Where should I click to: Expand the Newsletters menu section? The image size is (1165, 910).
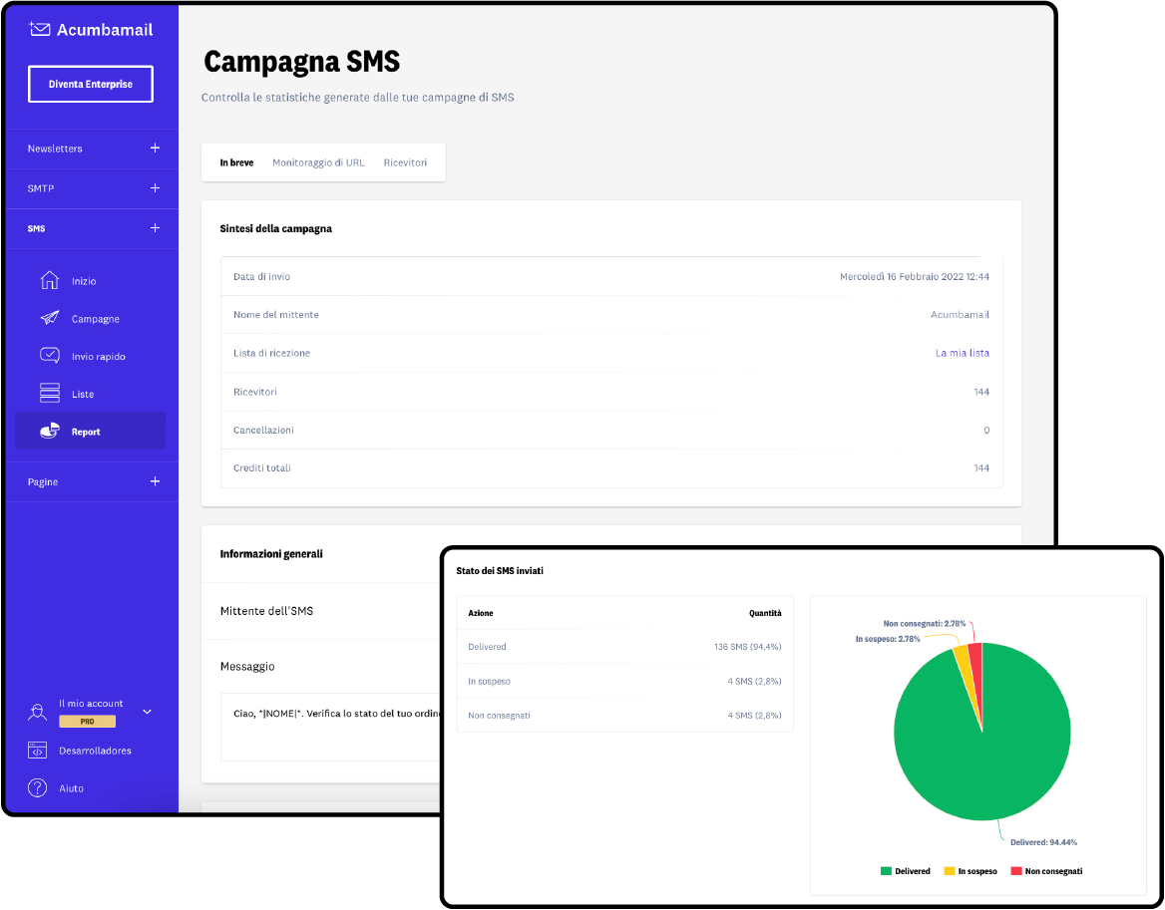155,149
